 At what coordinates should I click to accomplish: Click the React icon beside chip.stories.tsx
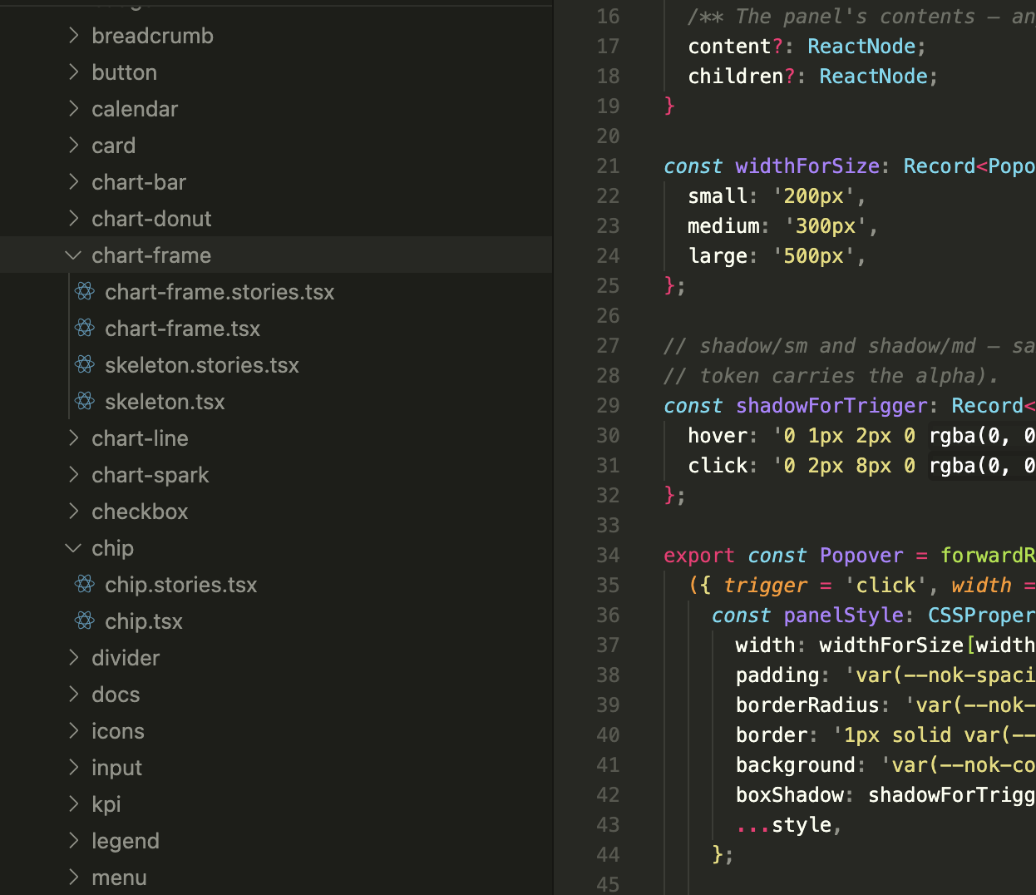click(x=85, y=584)
